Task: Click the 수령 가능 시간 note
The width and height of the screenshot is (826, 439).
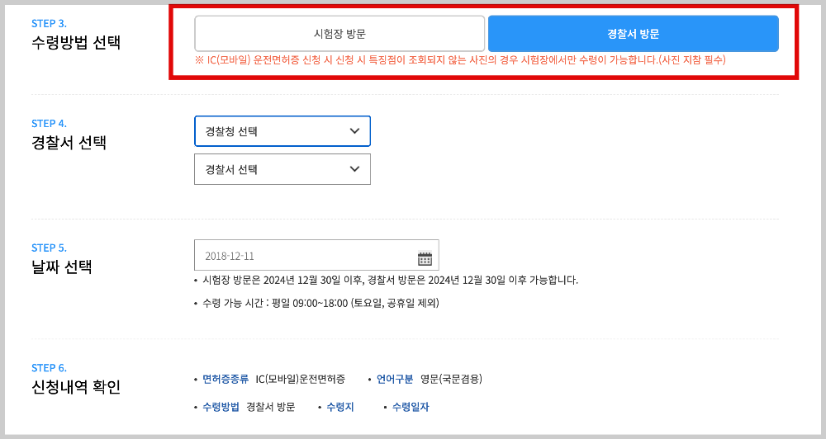Action: pyautogui.click(x=320, y=303)
